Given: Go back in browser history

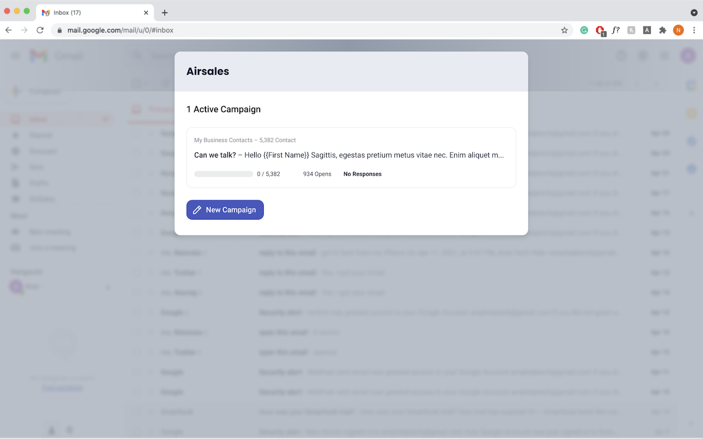Looking at the screenshot, I should 8,30.
